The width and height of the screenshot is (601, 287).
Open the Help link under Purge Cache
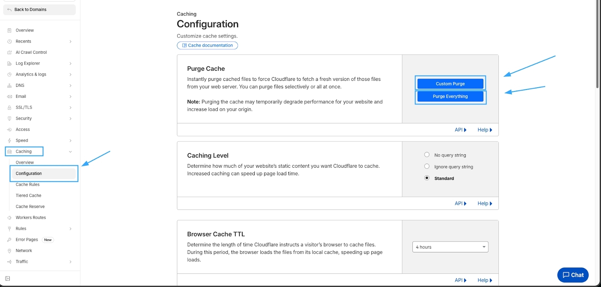coord(485,130)
